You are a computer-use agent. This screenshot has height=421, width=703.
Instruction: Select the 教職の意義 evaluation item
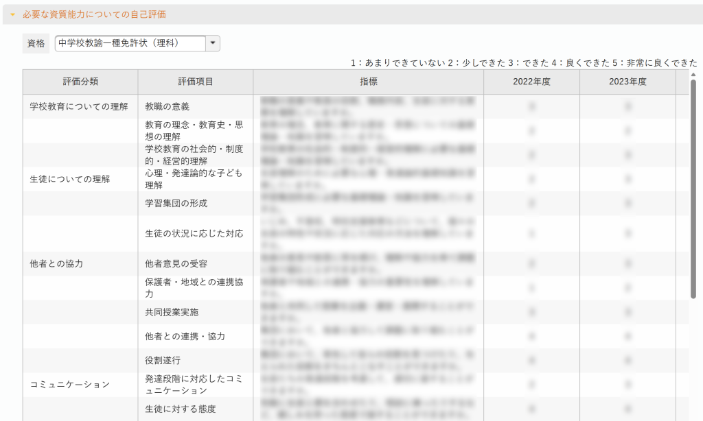click(x=167, y=107)
